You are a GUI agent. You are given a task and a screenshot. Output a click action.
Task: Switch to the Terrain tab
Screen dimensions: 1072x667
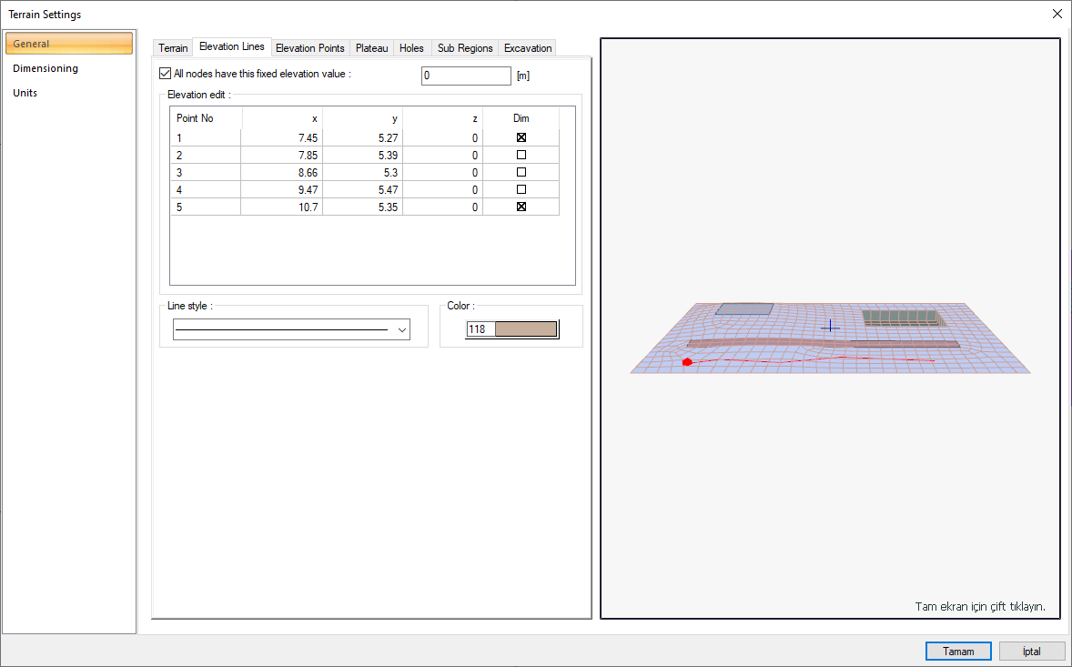(173, 48)
